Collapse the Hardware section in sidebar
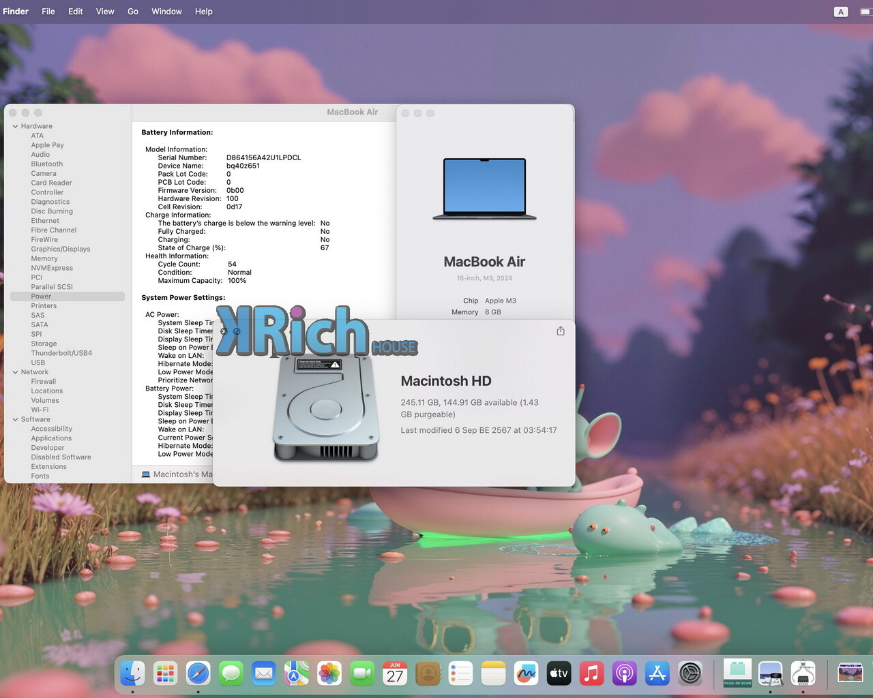 [15, 126]
